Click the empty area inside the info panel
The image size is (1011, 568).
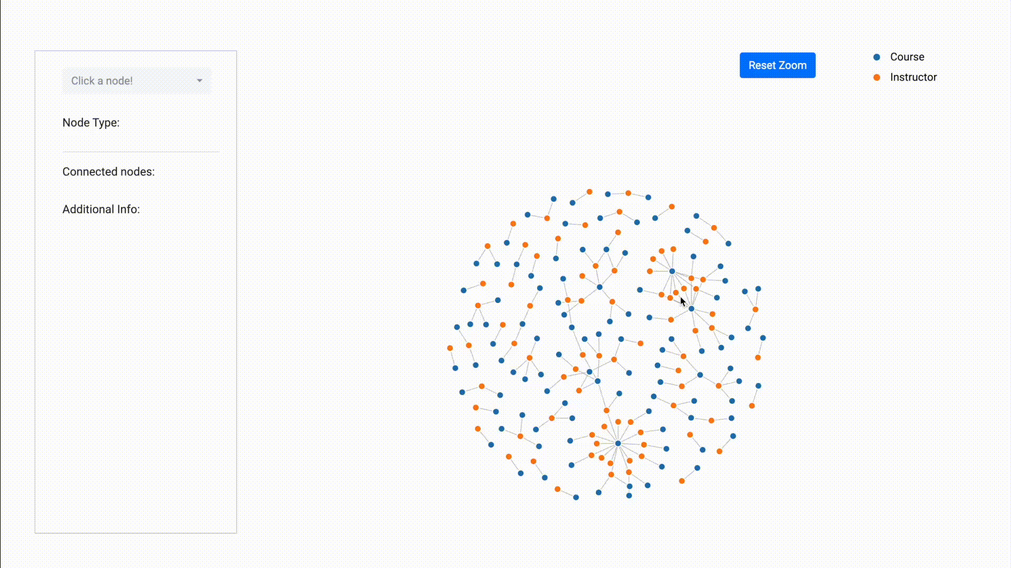coord(136,368)
